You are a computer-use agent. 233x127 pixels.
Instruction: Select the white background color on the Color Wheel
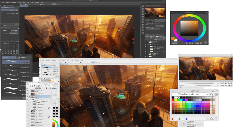pos(176,40)
